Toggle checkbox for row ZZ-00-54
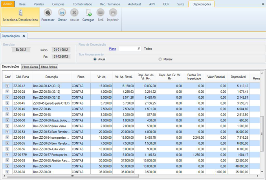This screenshot has width=266, height=180. (7, 138)
